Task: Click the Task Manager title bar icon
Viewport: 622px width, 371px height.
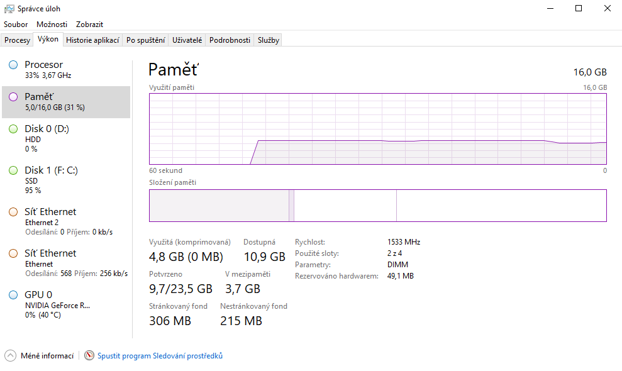Action: 9,9
